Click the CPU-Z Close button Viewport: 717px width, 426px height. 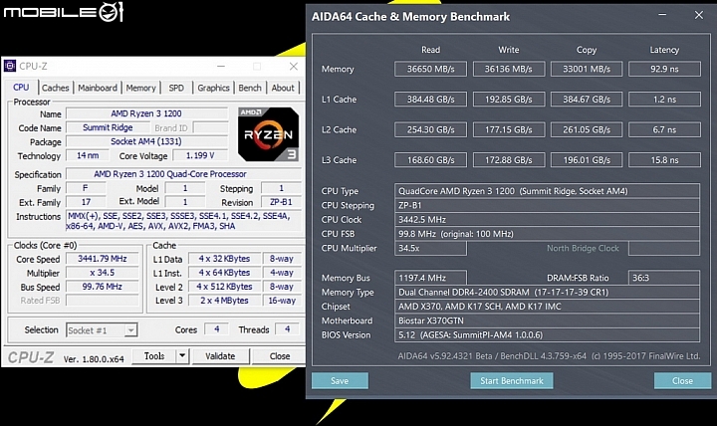(x=280, y=355)
